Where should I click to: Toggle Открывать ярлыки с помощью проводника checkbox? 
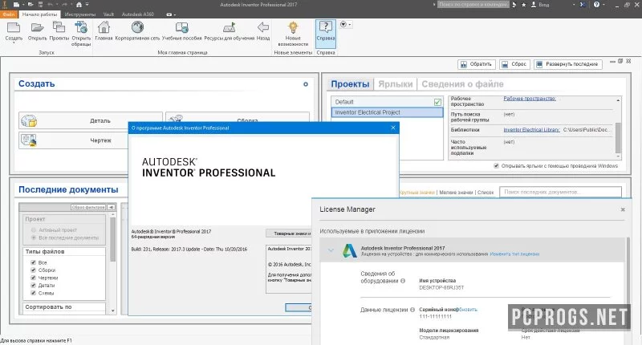pos(496,166)
